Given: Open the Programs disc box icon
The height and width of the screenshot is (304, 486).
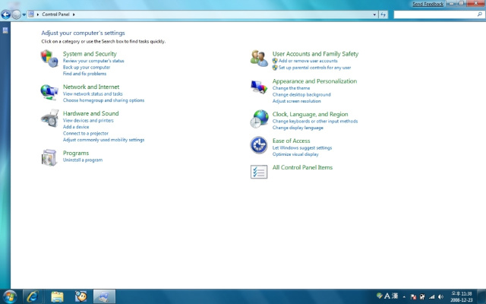Looking at the screenshot, I should [x=49, y=157].
